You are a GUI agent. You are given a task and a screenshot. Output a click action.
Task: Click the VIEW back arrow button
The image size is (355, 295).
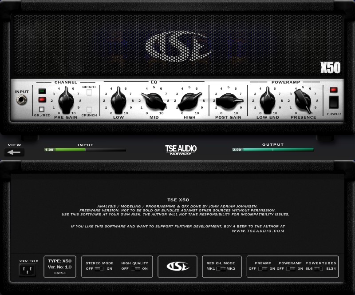click(14, 152)
